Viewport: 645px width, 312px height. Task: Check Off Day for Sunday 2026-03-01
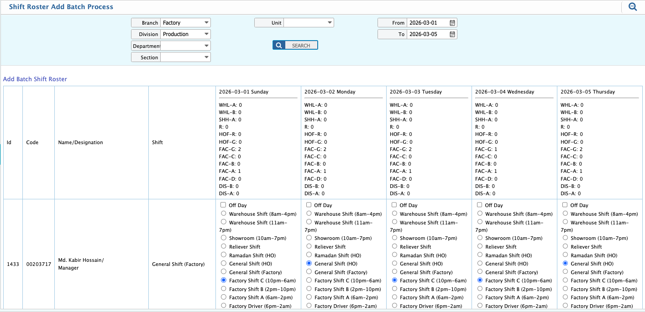click(223, 205)
